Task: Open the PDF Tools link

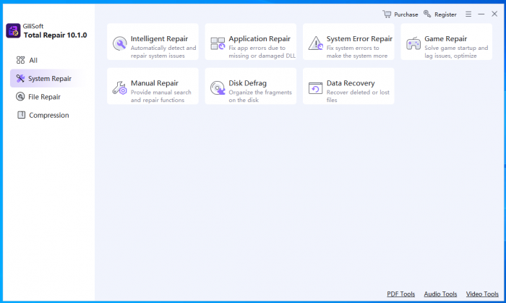Action: click(400, 294)
